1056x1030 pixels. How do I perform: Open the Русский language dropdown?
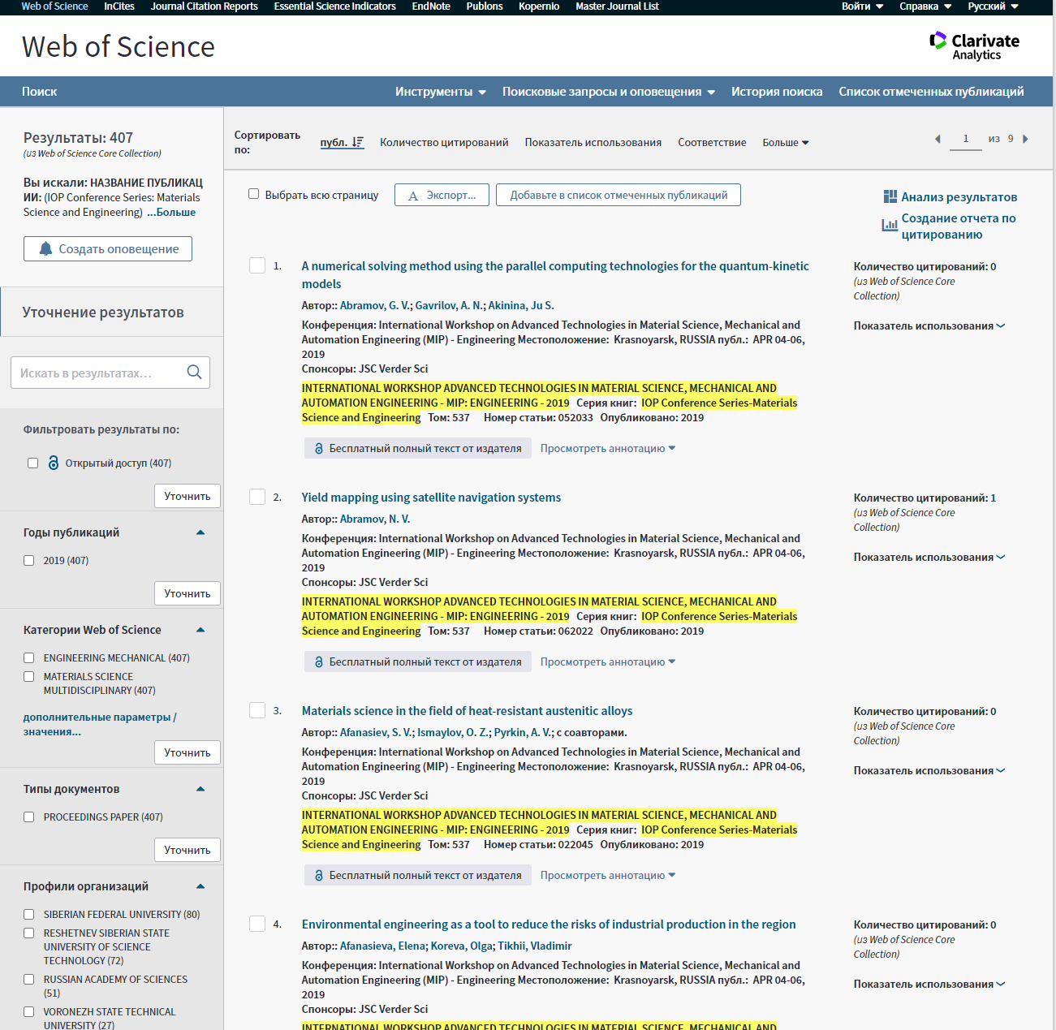993,6
